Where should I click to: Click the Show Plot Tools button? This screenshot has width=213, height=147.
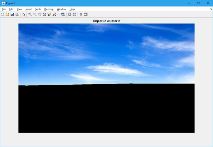86,14
